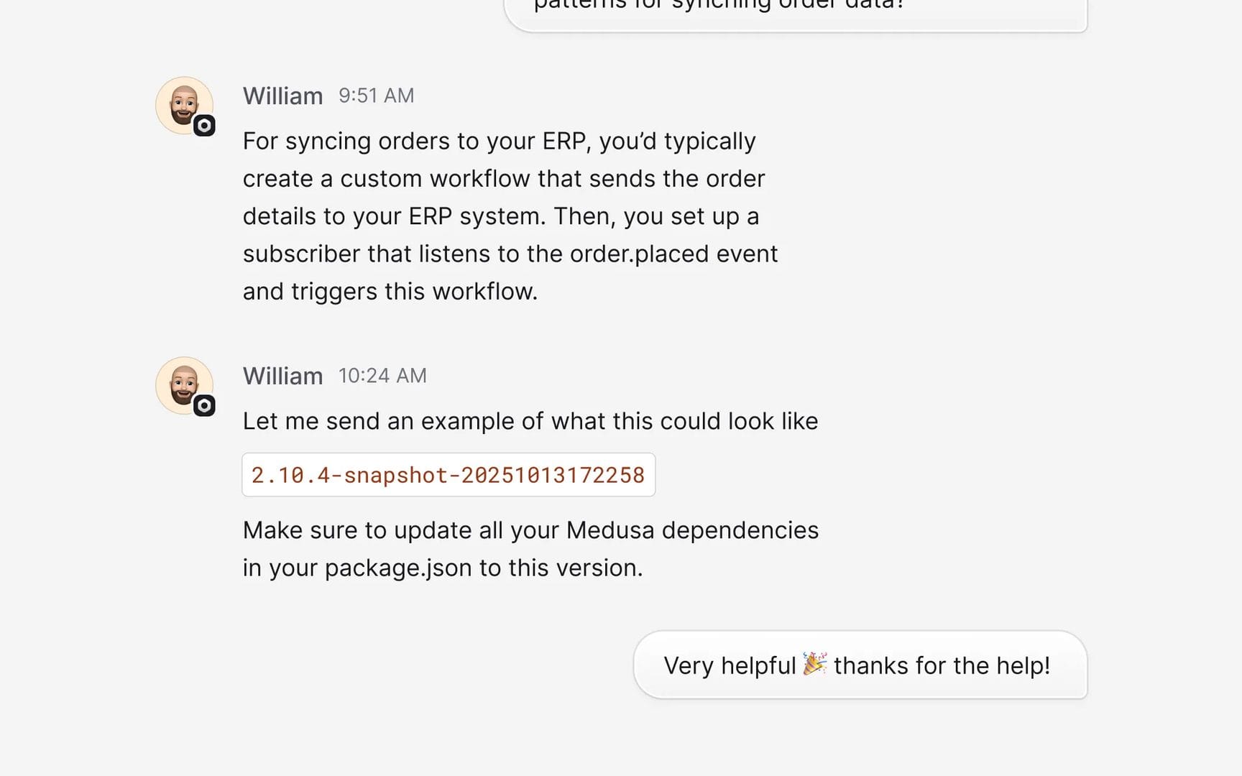Click the word 'package.json' in the message
The height and width of the screenshot is (776, 1242).
(x=399, y=568)
